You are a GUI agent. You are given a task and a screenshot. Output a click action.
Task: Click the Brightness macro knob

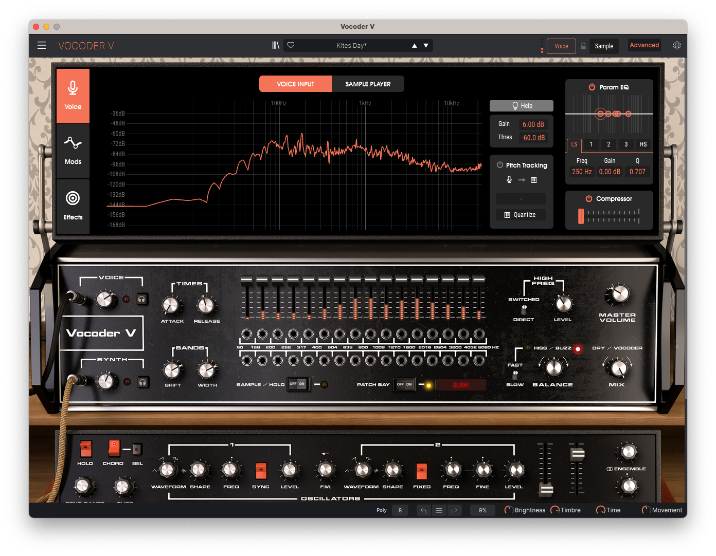click(x=508, y=510)
